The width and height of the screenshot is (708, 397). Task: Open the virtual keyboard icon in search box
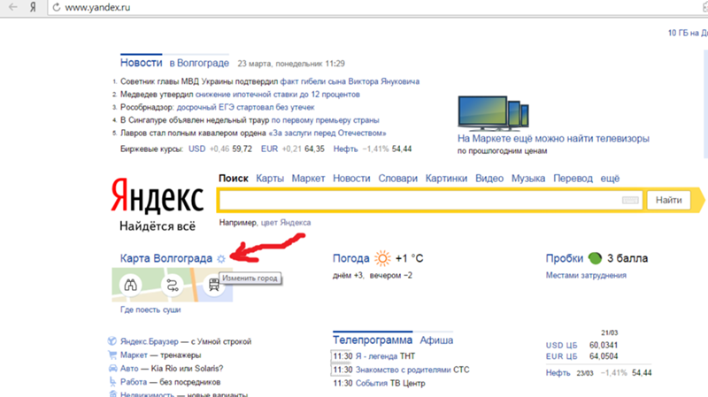click(630, 201)
